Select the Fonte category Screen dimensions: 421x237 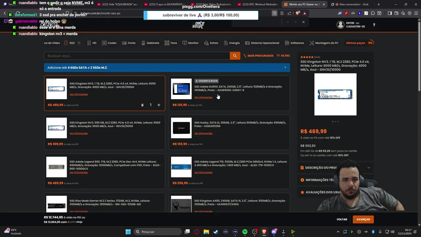tap(129, 43)
